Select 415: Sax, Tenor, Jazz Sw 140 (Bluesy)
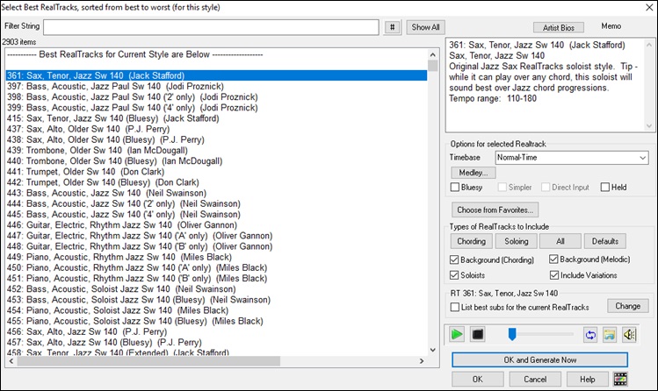Viewport: 658px width, 391px height. click(x=216, y=118)
